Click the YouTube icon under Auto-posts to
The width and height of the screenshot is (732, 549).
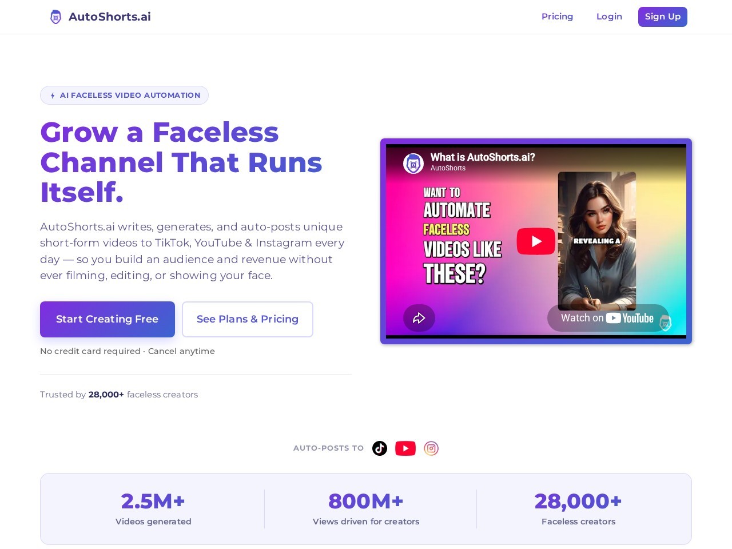click(x=405, y=448)
